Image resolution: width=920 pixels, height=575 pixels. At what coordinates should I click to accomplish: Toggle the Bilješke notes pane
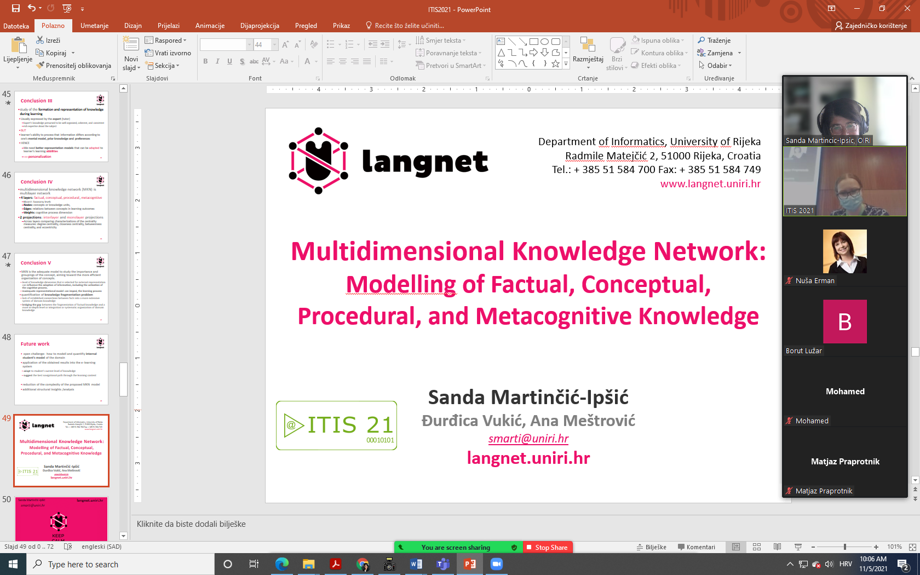[x=651, y=547]
